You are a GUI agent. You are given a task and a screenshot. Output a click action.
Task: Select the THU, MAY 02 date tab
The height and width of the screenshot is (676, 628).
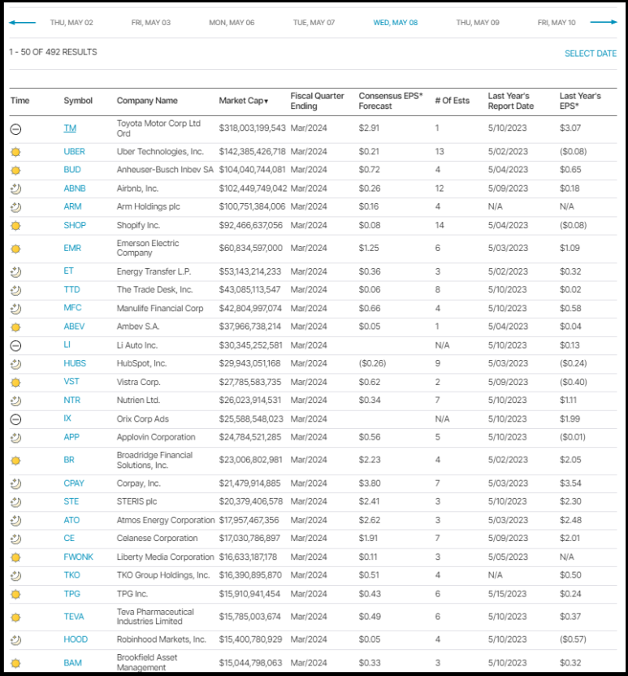[x=71, y=23]
